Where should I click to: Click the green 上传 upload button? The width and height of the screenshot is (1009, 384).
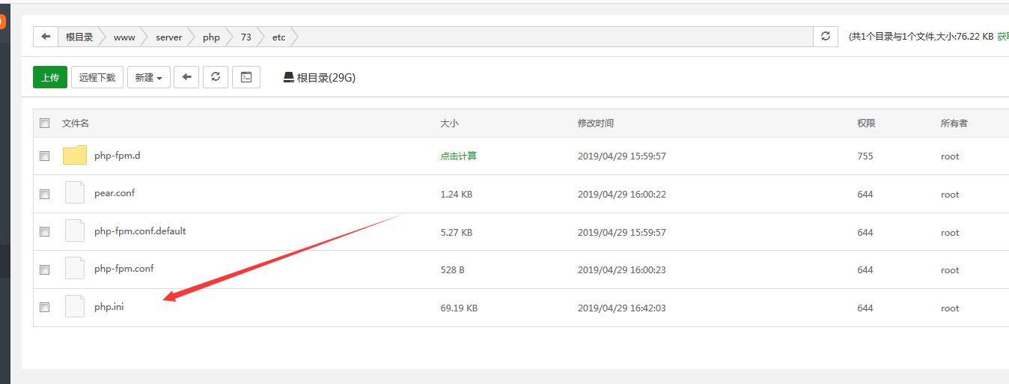50,77
